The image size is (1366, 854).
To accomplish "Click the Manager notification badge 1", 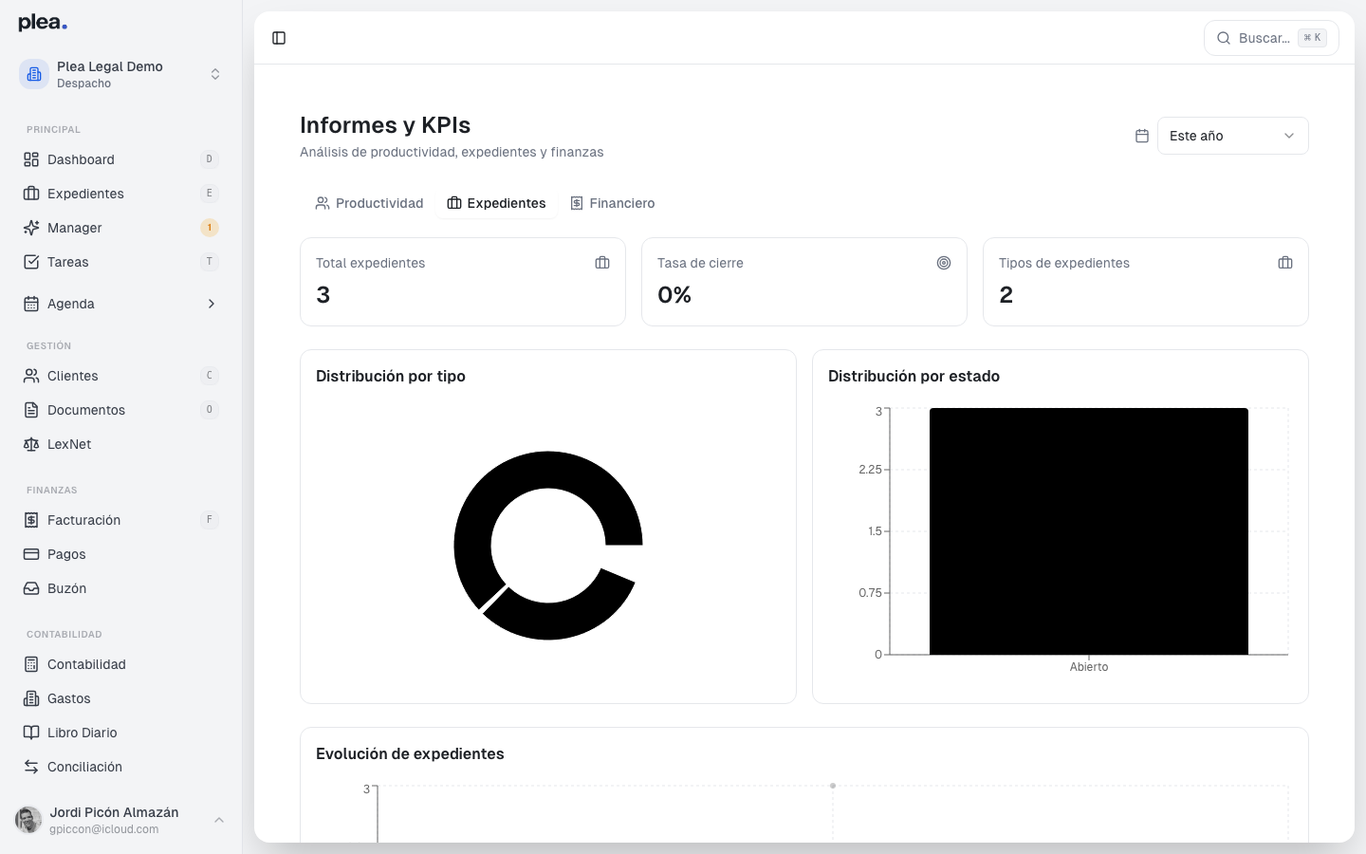I will click(x=210, y=228).
